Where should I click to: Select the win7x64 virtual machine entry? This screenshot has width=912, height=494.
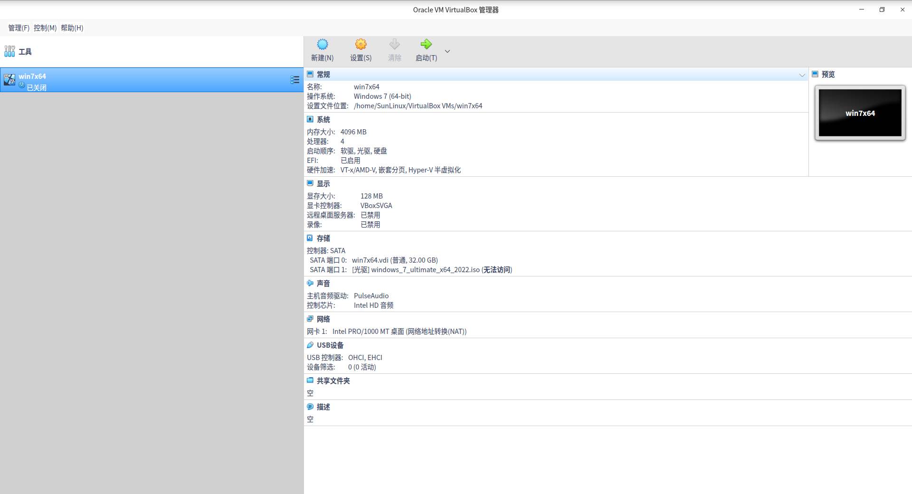pos(152,80)
